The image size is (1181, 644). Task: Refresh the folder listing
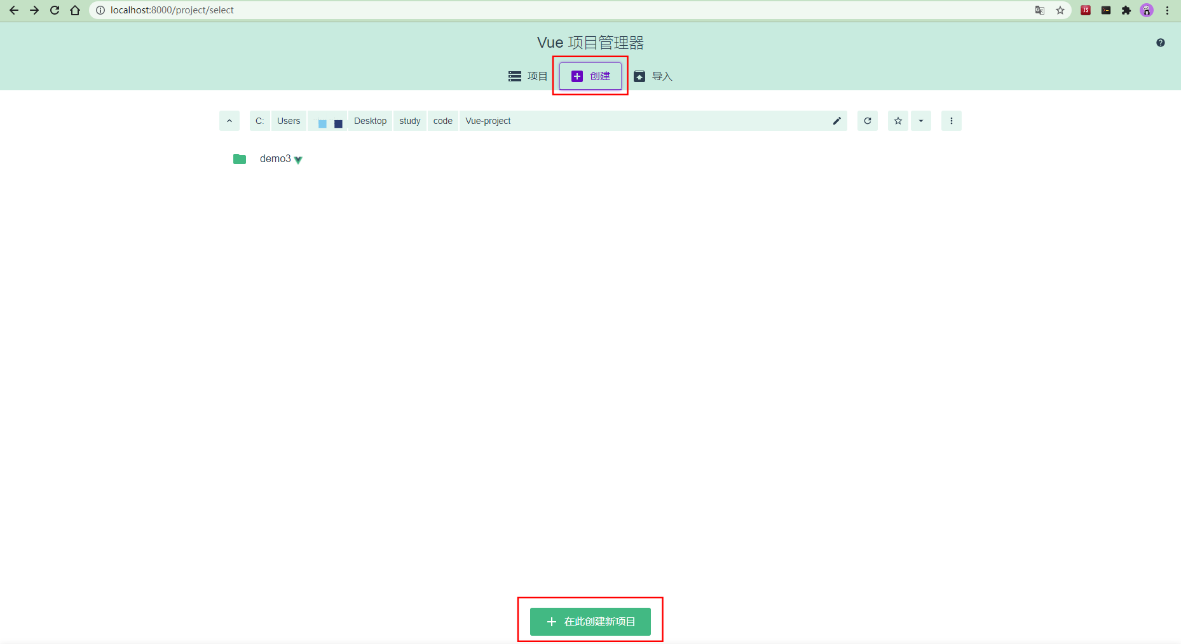click(x=867, y=121)
